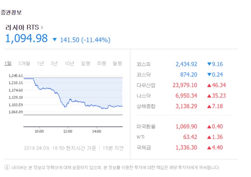Image resolution: width=251 pixels, height=177 pixels.
Task: Click the info icon beside the Naver disclaimer
Action: pos(7,167)
